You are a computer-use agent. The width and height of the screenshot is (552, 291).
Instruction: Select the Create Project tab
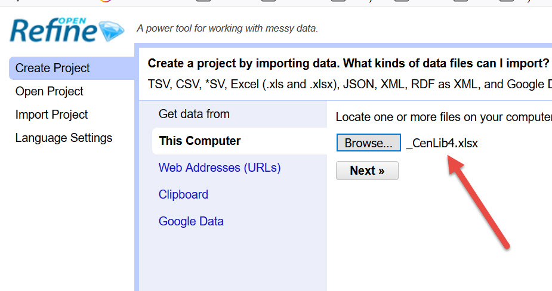click(x=53, y=68)
